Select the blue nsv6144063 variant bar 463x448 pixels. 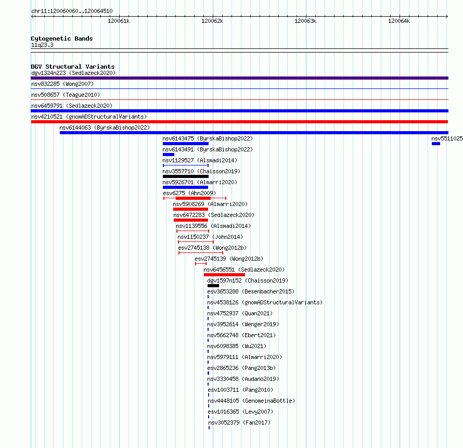coord(254,133)
